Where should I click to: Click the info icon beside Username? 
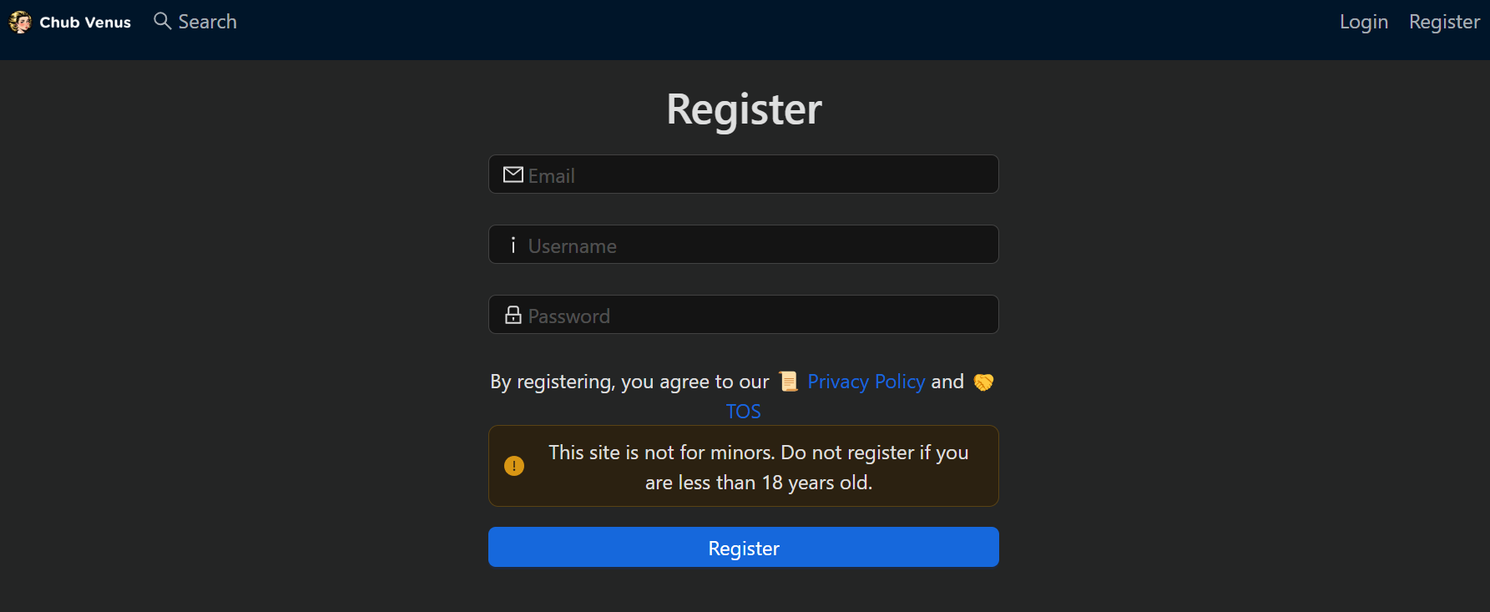click(513, 245)
